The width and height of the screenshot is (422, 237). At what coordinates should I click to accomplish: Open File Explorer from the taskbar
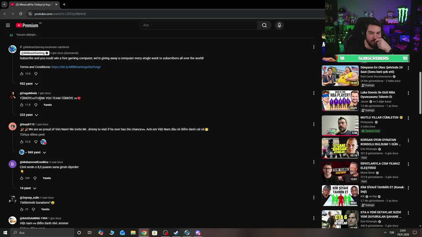point(133,233)
